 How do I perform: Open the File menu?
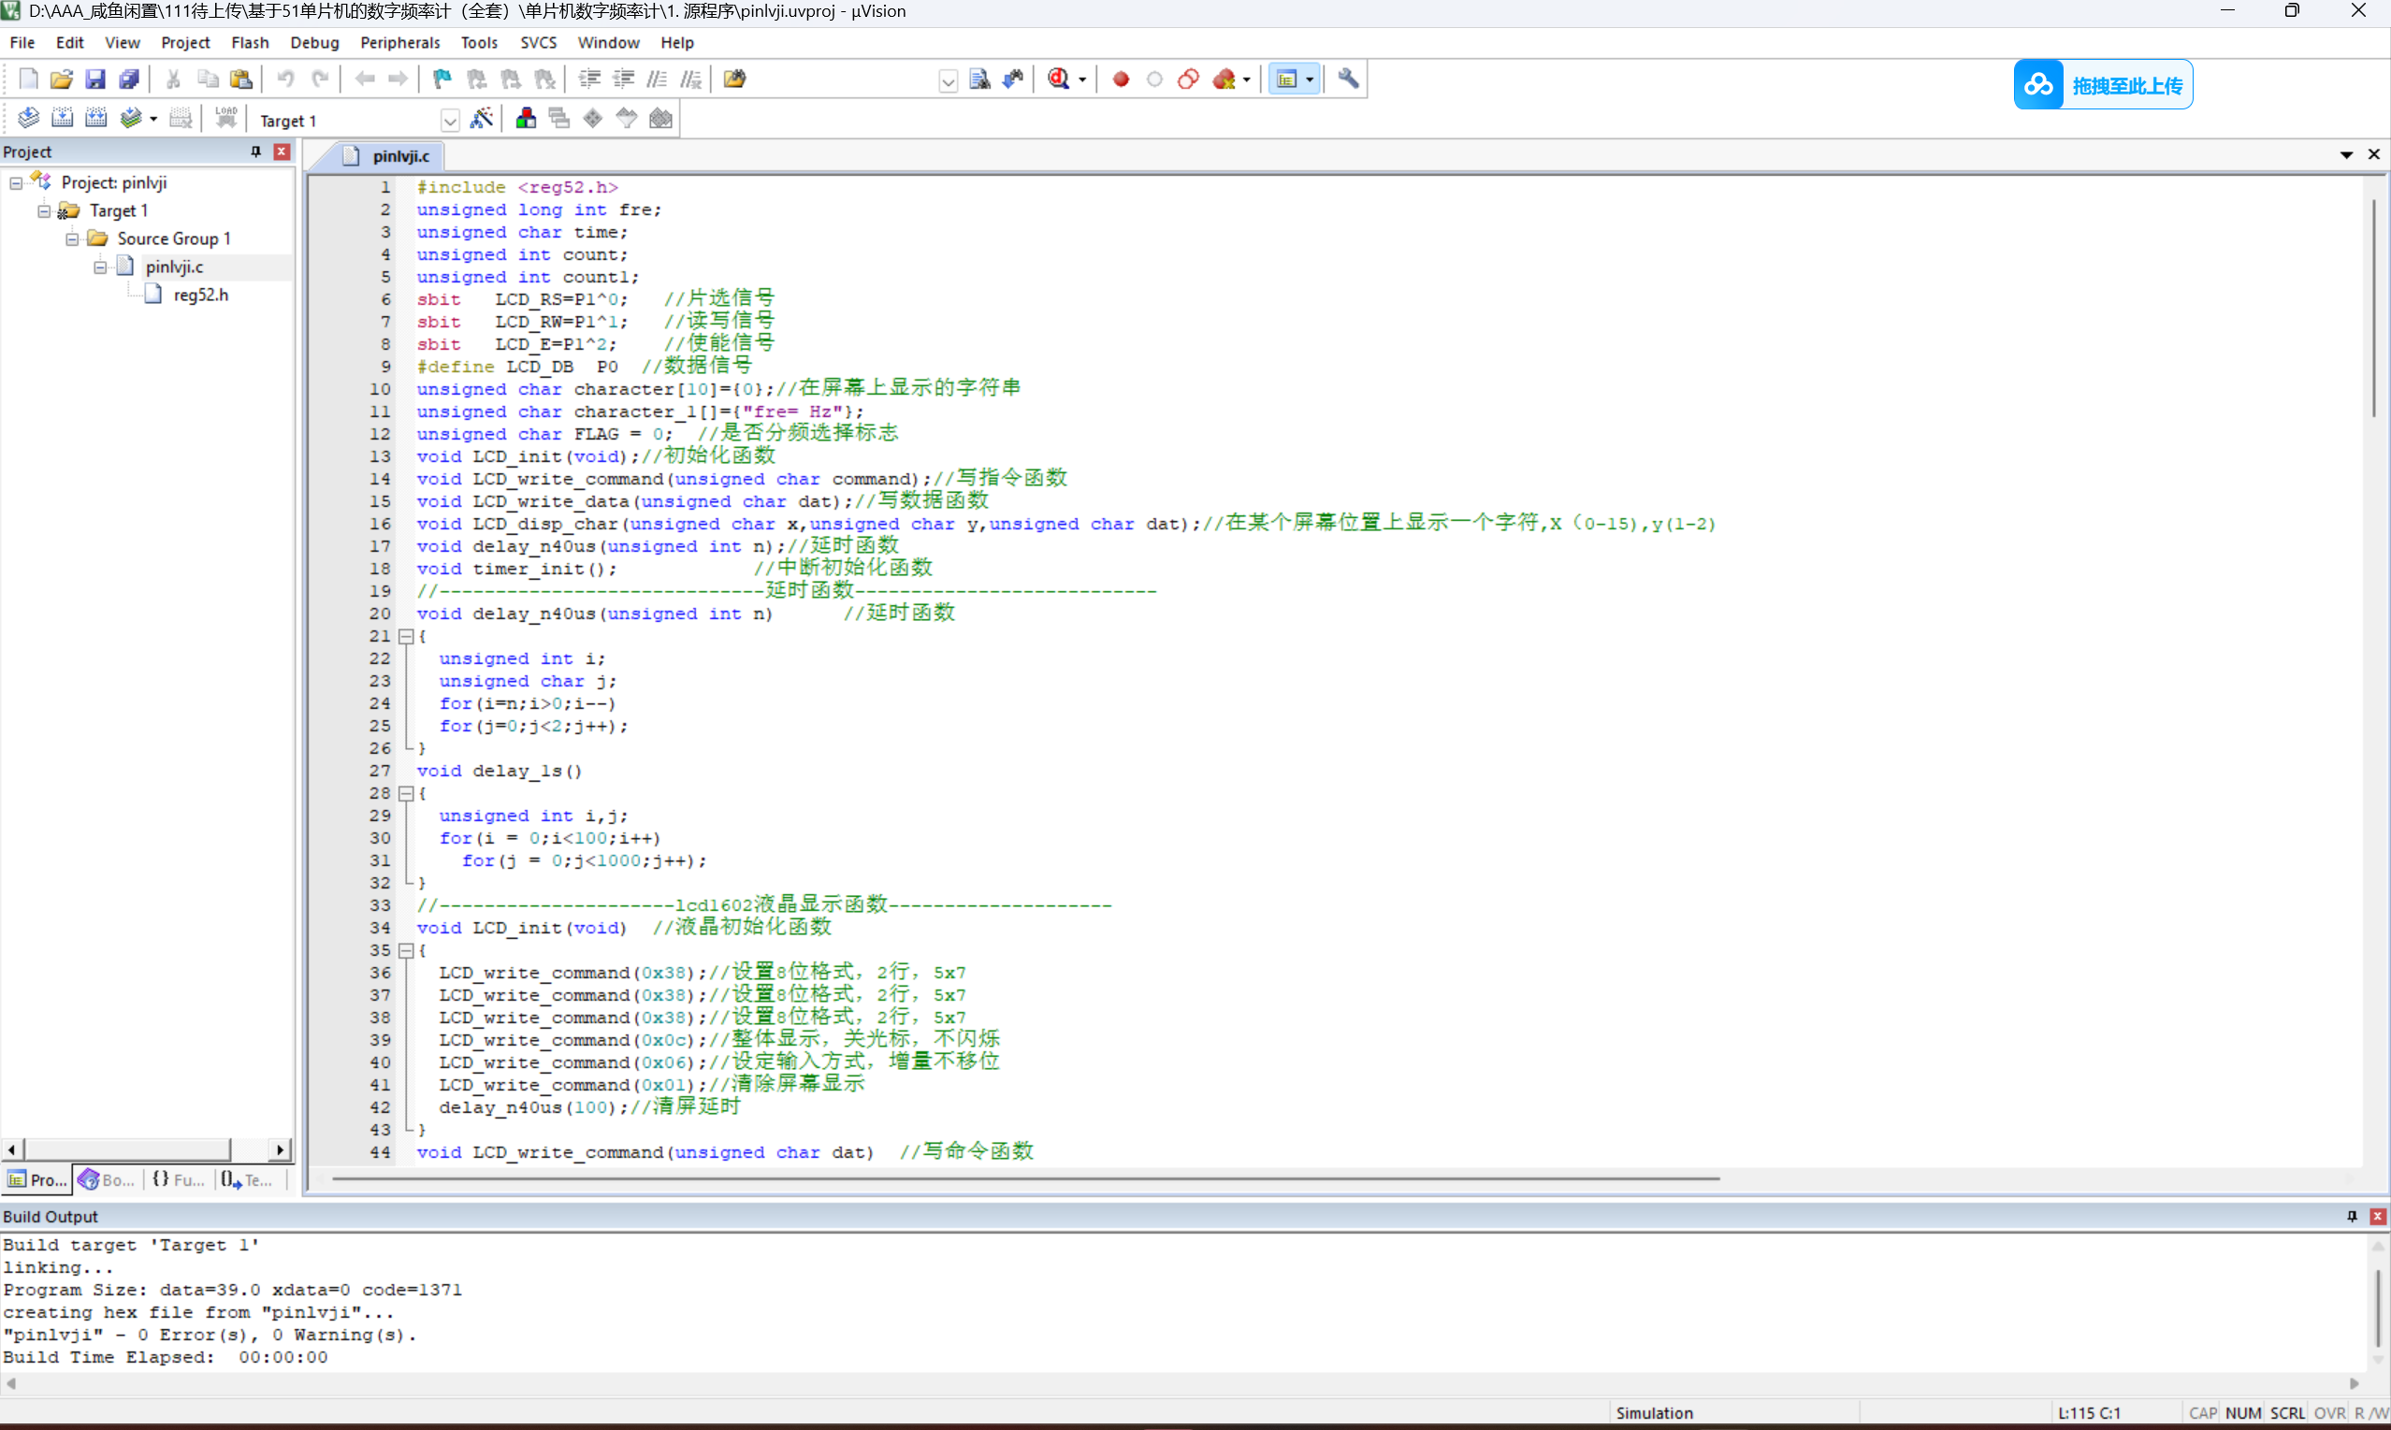[22, 42]
